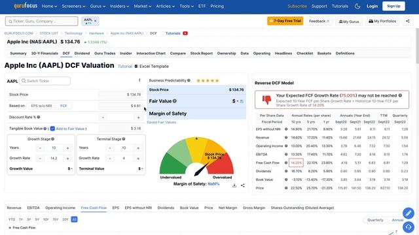Click the Sign Up button
The width and height of the screenshot is (419, 235).
pyautogui.click(x=393, y=6)
